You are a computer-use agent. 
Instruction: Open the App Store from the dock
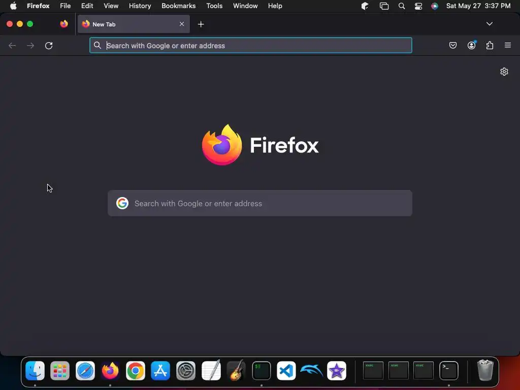(x=160, y=370)
